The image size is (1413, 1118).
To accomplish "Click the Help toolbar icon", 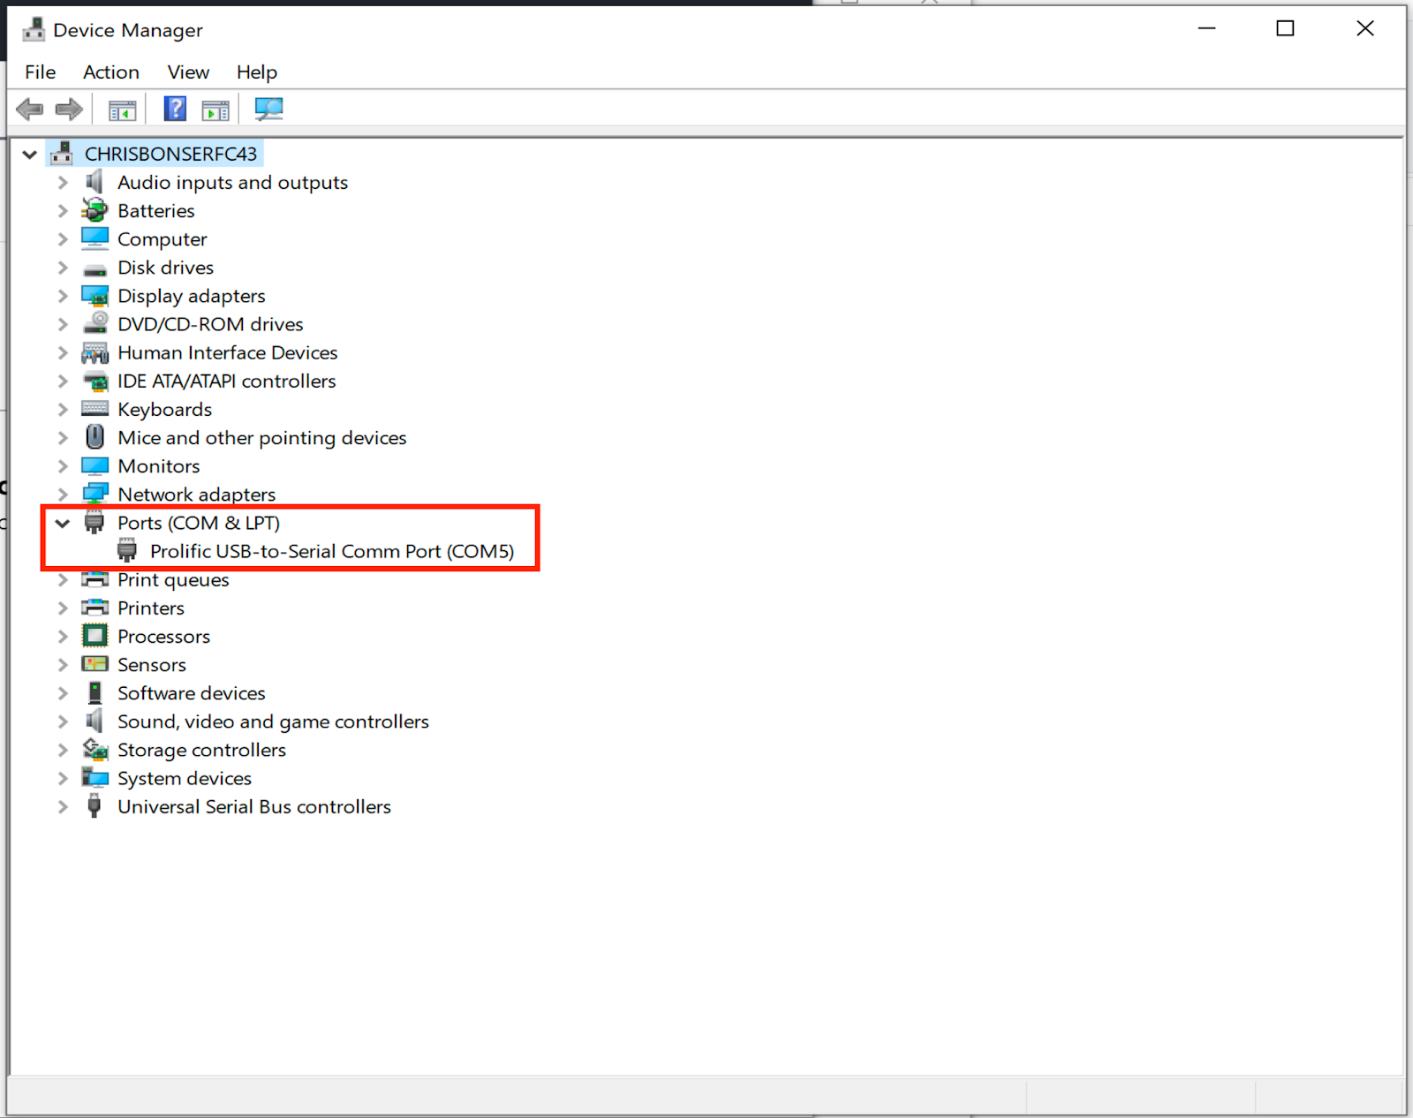I will tap(175, 108).
